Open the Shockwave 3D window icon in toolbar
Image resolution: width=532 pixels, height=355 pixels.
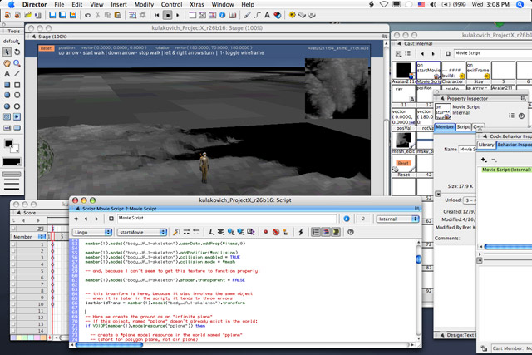[277, 15]
